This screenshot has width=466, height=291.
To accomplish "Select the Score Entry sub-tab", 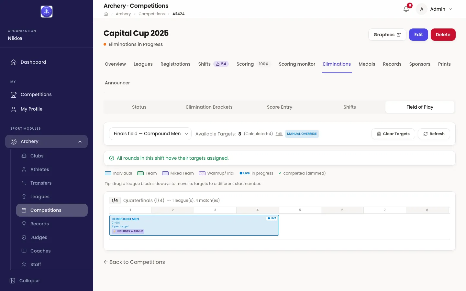I will pyautogui.click(x=280, y=107).
